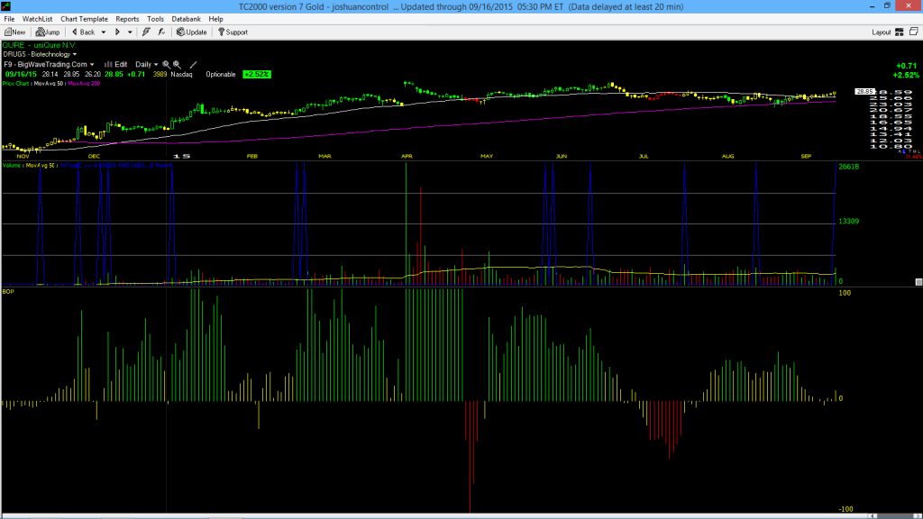This screenshot has height=519, width=923.
Task: Click the horizontal scrollbar right arrow
Action: coord(917,516)
